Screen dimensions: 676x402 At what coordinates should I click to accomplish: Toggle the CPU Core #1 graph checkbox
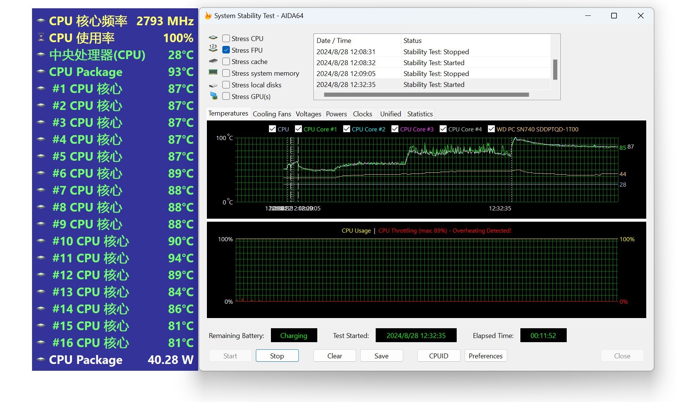coord(298,129)
